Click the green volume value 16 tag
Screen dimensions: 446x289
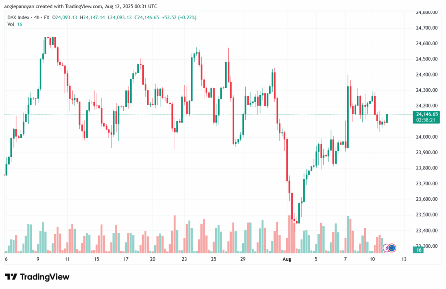click(x=419, y=250)
